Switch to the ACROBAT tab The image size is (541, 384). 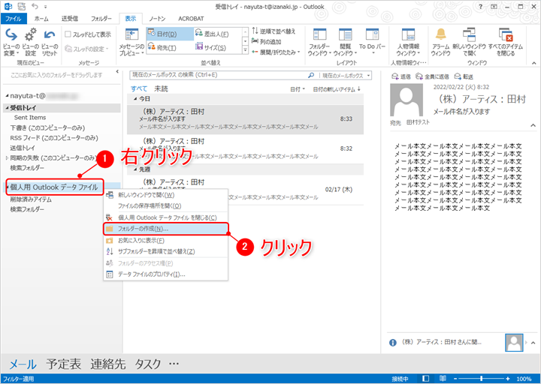click(191, 19)
